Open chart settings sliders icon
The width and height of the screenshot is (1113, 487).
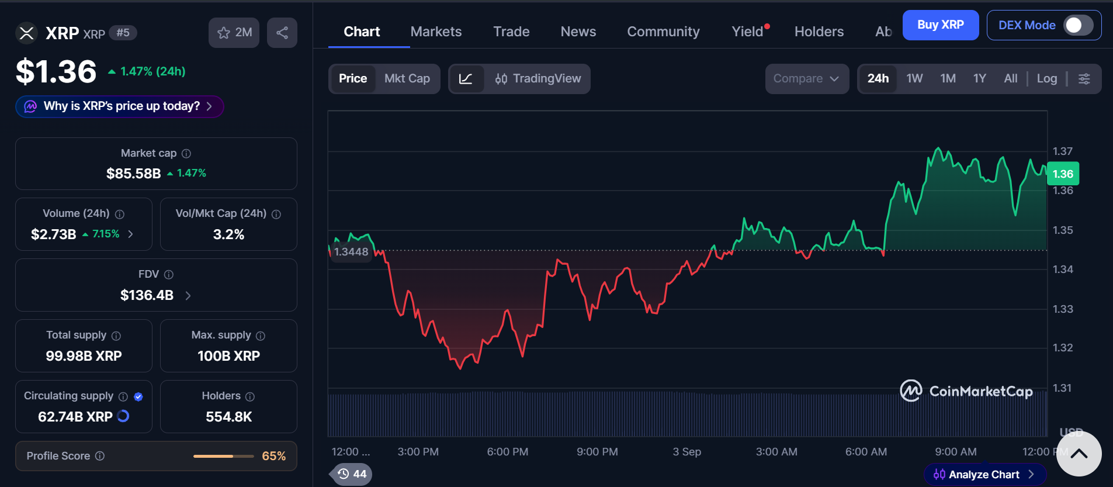(1084, 79)
